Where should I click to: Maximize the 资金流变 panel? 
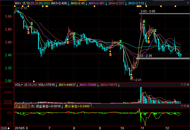[185, 106]
